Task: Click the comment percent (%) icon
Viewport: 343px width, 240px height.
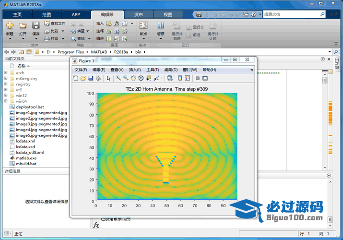Action: tap(109, 31)
